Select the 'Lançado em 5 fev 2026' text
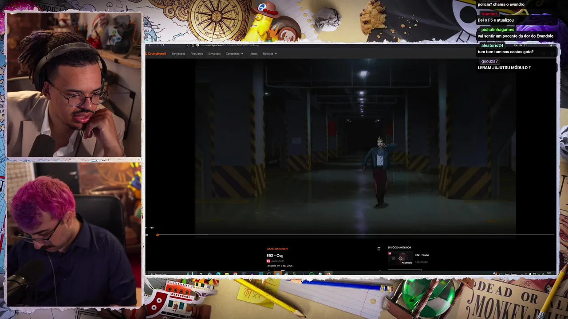The height and width of the screenshot is (319, 568). point(279,266)
